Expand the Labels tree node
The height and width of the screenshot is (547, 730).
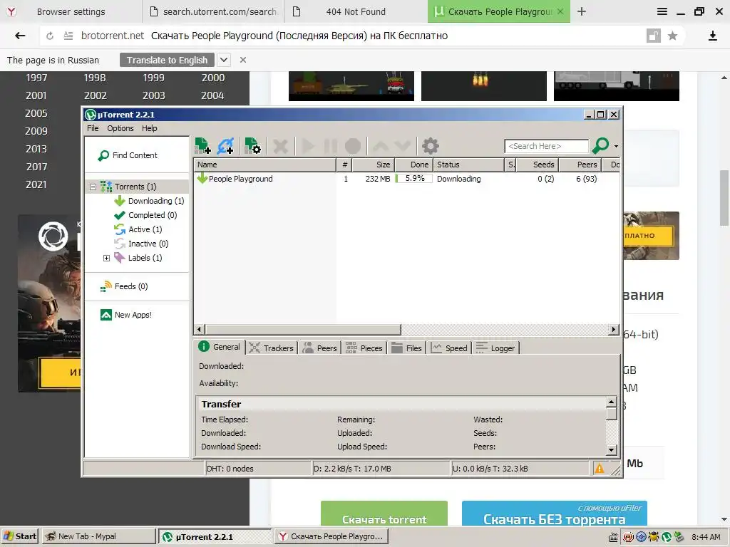coord(107,258)
